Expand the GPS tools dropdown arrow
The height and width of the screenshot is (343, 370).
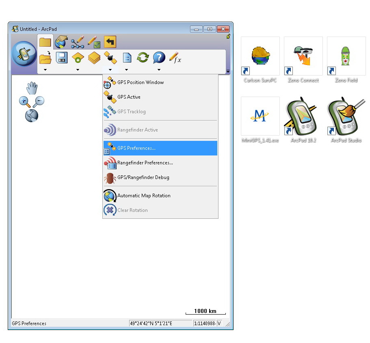pos(110,70)
